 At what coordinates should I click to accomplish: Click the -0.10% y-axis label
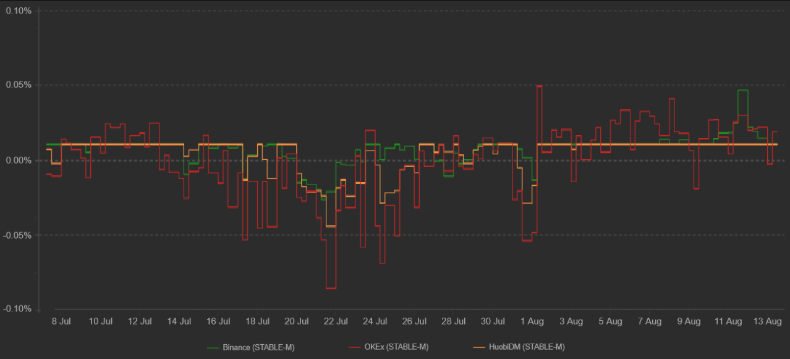17,309
